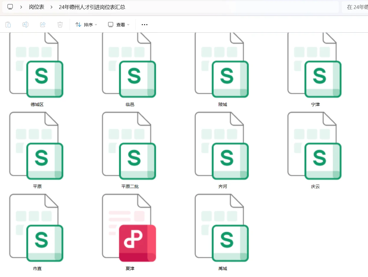Viewport: 368px width, 277px height.
Task: Click the 庆云 file name label
Action: click(x=315, y=186)
